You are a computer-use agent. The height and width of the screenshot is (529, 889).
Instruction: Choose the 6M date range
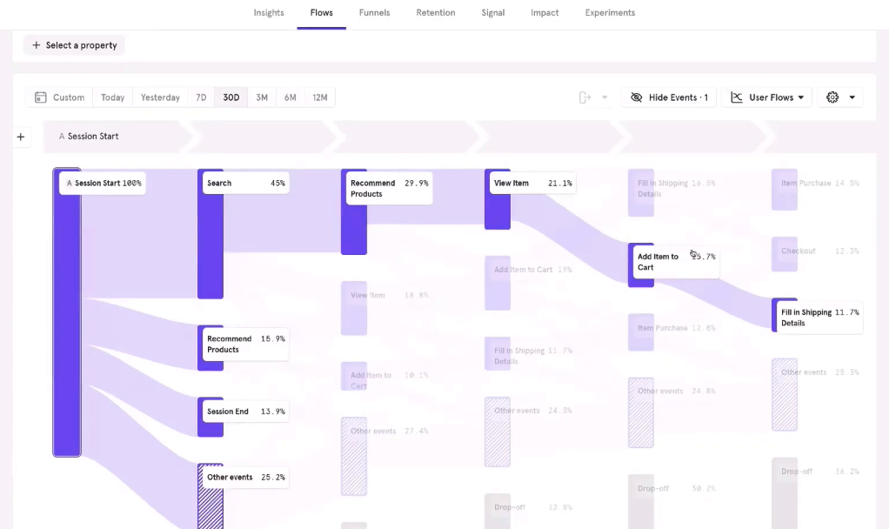tap(291, 97)
